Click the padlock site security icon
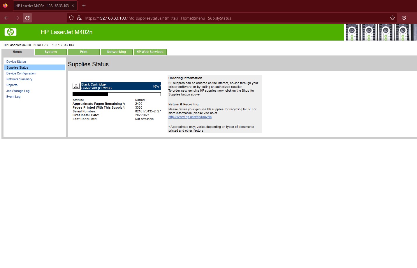417x268 pixels. [x=79, y=18]
